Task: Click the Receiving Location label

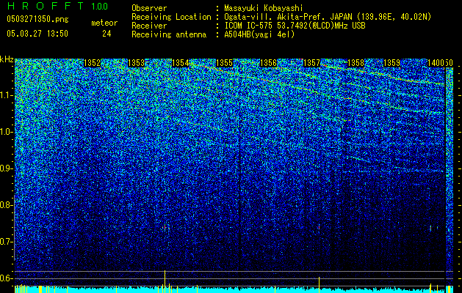Action: point(171,17)
